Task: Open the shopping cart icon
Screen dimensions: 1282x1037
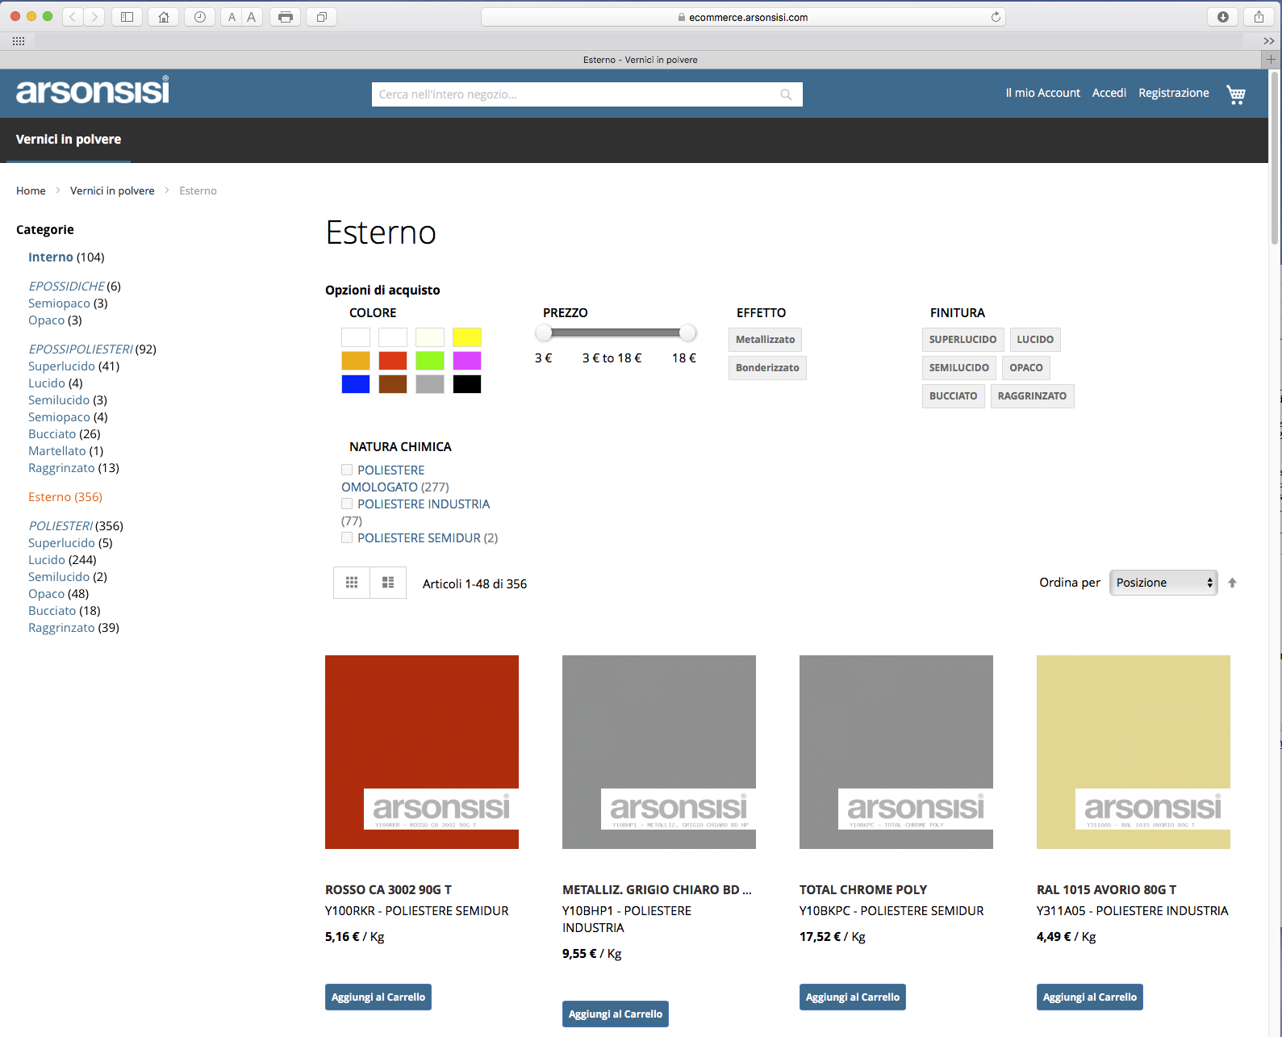Action: pyautogui.click(x=1236, y=94)
